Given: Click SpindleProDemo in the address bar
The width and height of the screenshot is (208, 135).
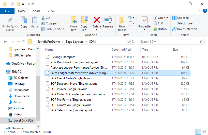Looking at the screenshot, I should point(49,42).
